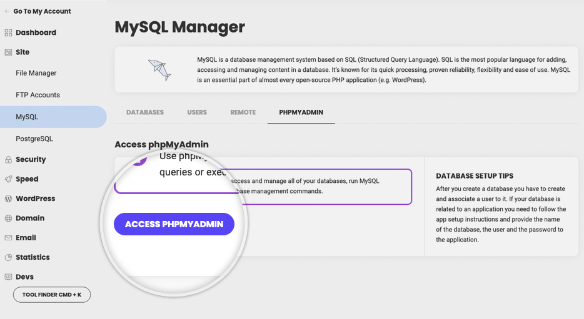Click the Go To My Account back arrow
Screen dimensions: 584x319
click(x=7, y=11)
